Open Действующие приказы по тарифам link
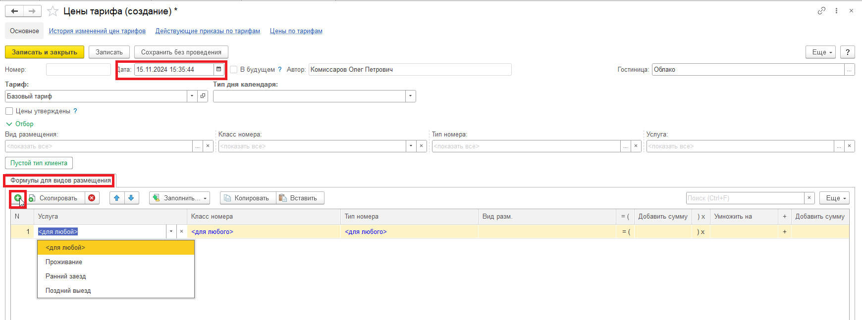Viewport: 862px width, 320px height. 208,31
